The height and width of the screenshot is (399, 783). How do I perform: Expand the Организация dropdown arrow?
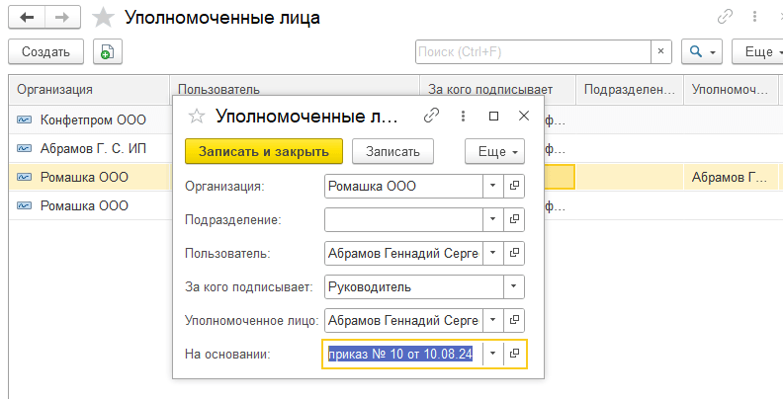pos(493,186)
